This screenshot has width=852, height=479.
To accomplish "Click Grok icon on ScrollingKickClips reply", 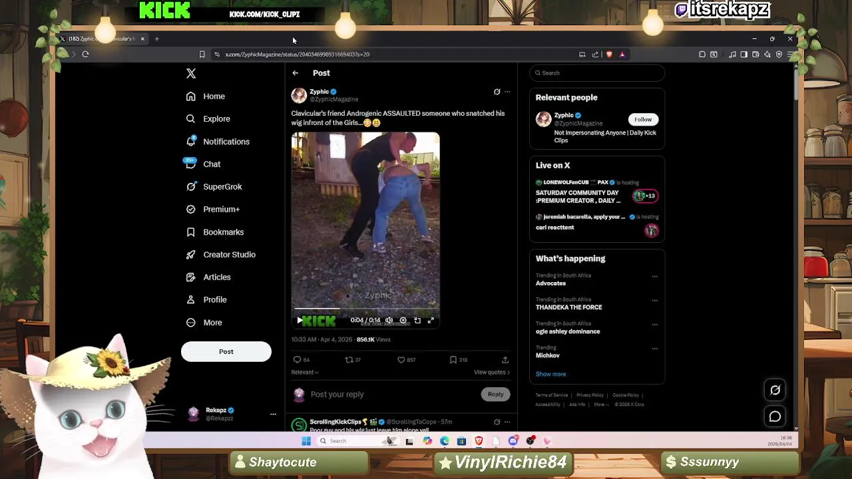I will point(497,422).
